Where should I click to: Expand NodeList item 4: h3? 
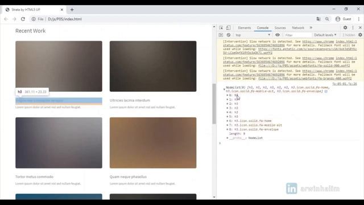point(227,112)
